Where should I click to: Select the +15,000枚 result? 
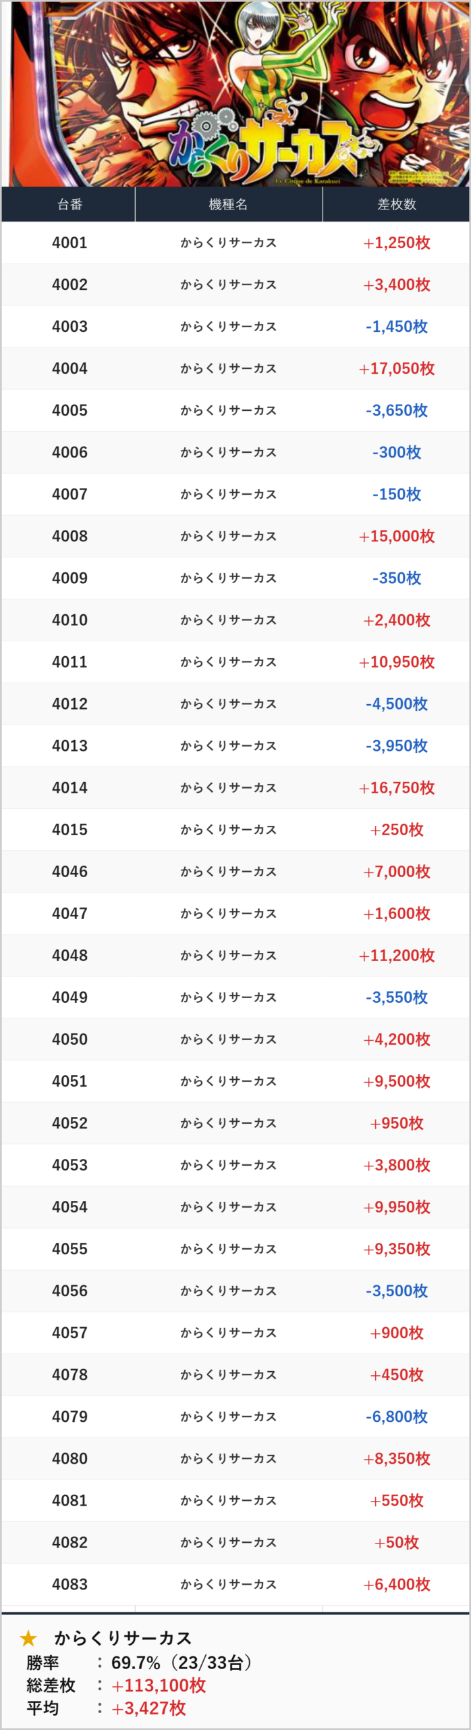[396, 537]
